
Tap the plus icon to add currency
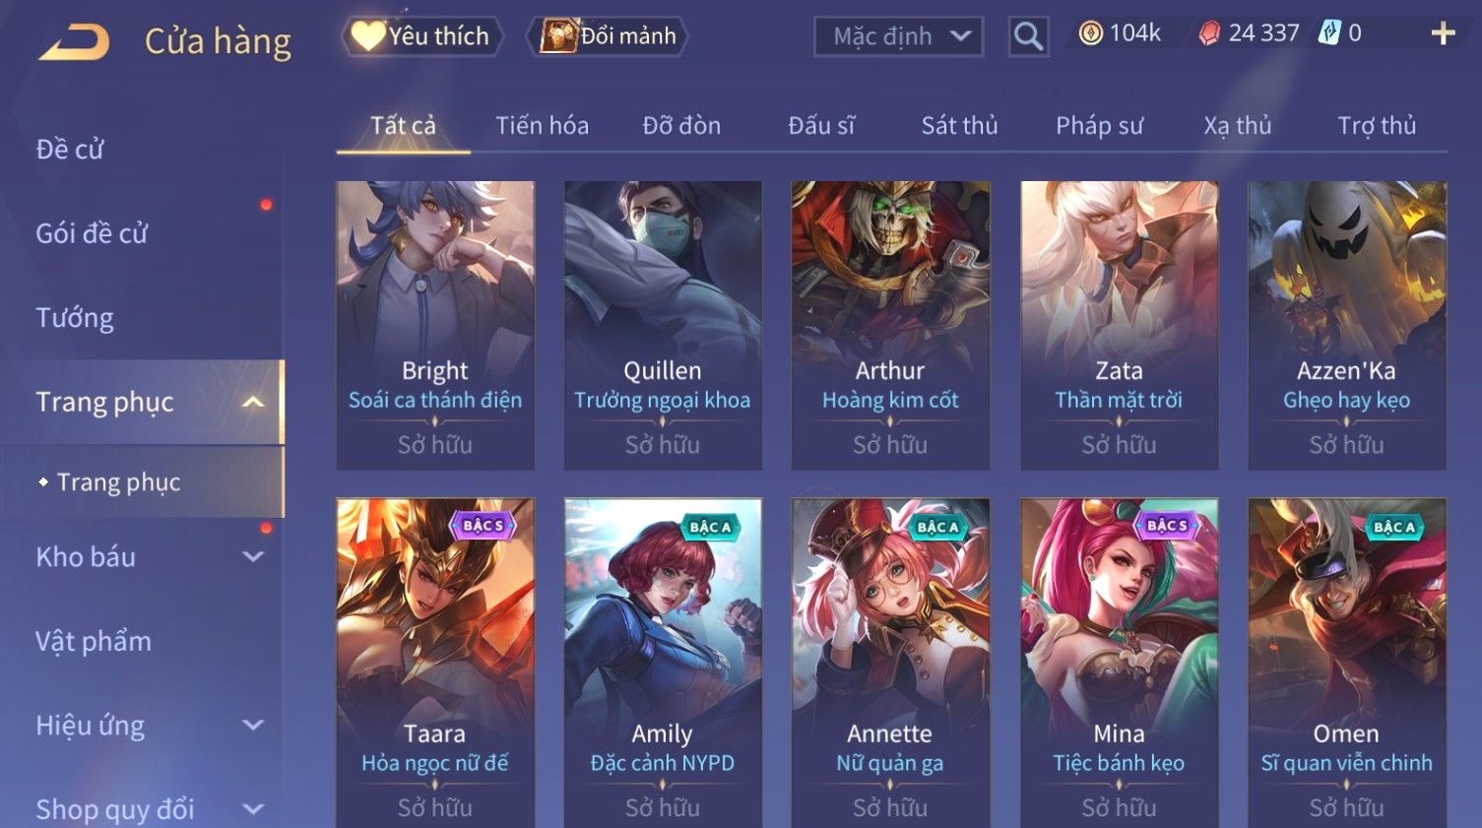[x=1443, y=33]
